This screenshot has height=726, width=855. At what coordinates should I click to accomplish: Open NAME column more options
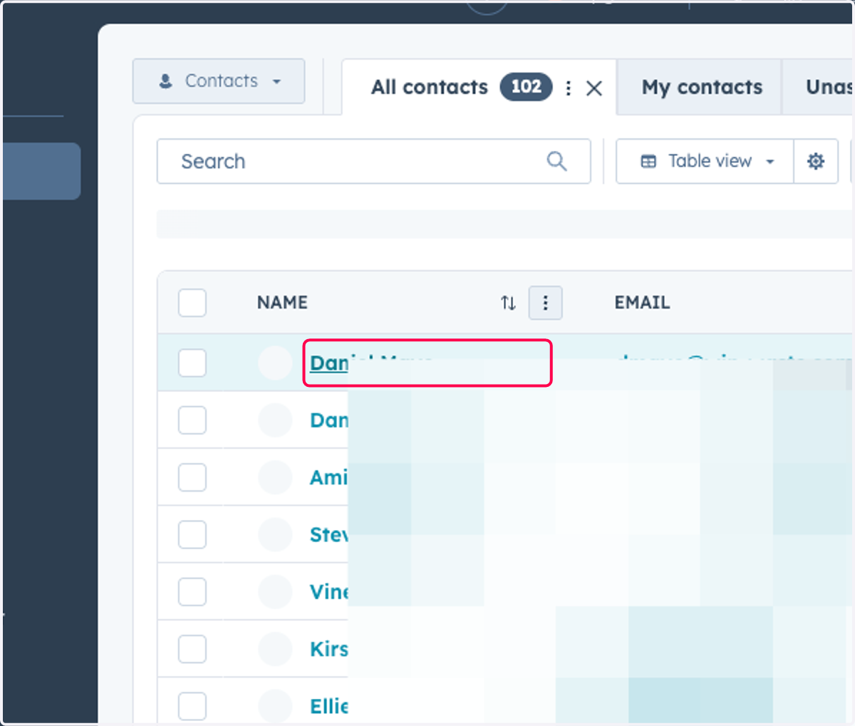(545, 303)
